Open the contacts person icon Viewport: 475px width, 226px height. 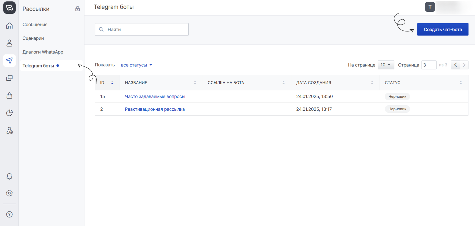[9, 43]
